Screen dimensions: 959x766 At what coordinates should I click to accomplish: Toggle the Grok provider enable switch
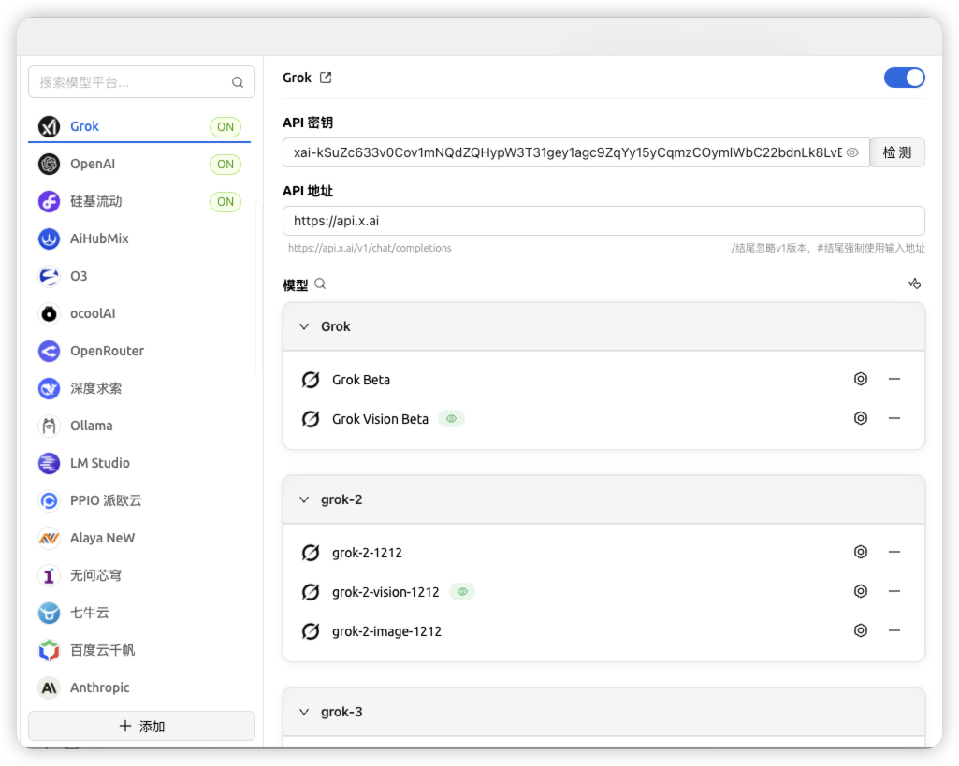click(904, 78)
